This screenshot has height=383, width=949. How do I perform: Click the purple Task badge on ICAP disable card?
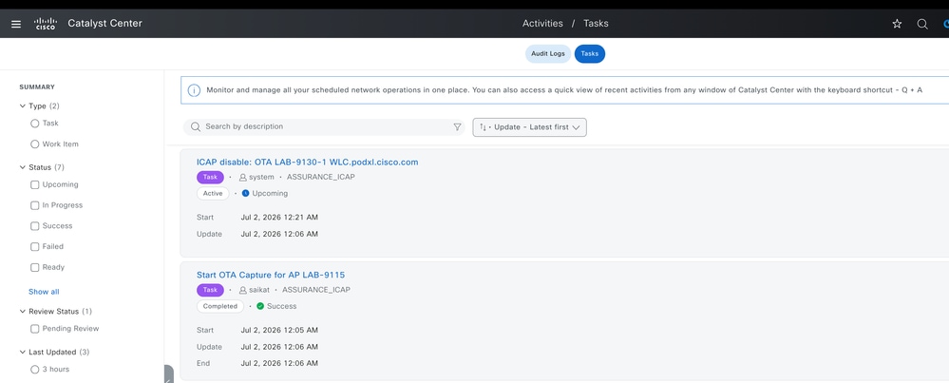click(x=210, y=178)
